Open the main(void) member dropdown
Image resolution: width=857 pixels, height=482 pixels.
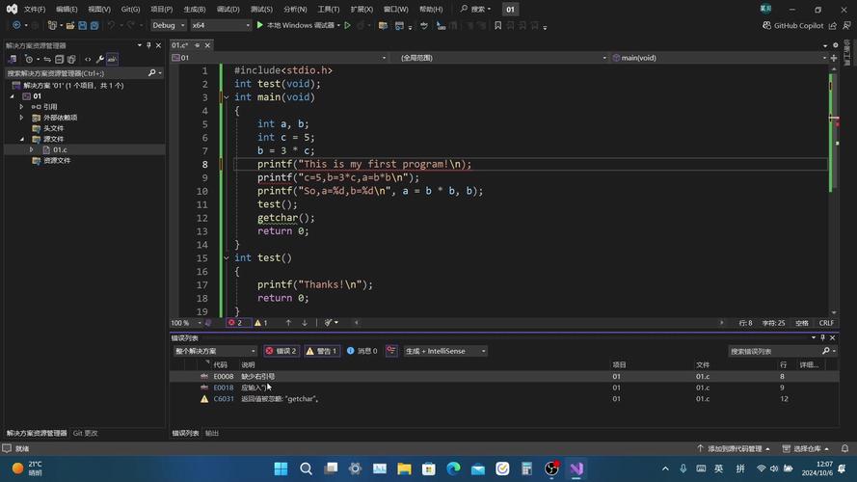pos(719,58)
